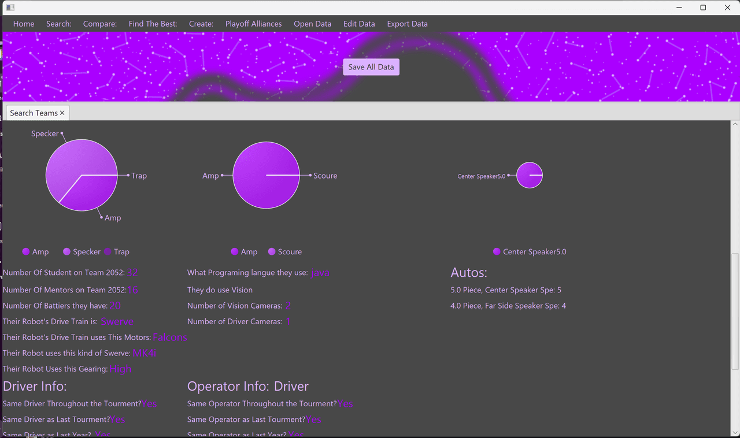Maximize the application window

pos(703,8)
